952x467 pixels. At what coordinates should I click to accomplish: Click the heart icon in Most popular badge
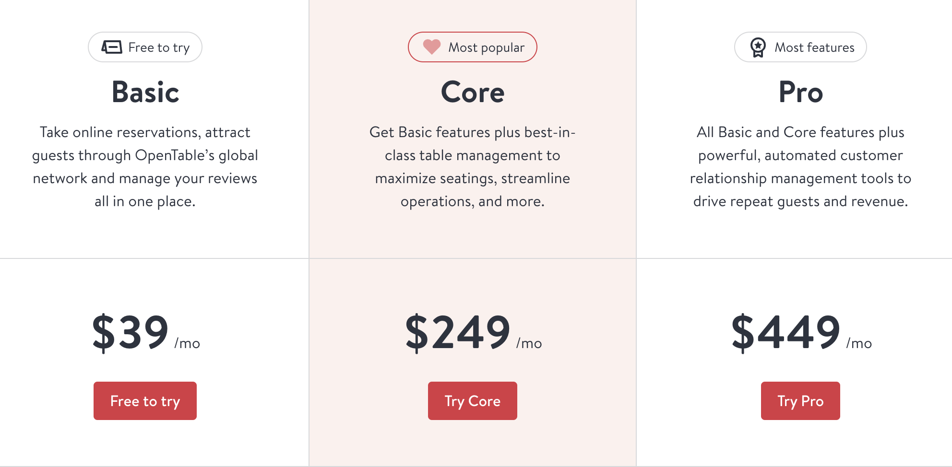[431, 47]
